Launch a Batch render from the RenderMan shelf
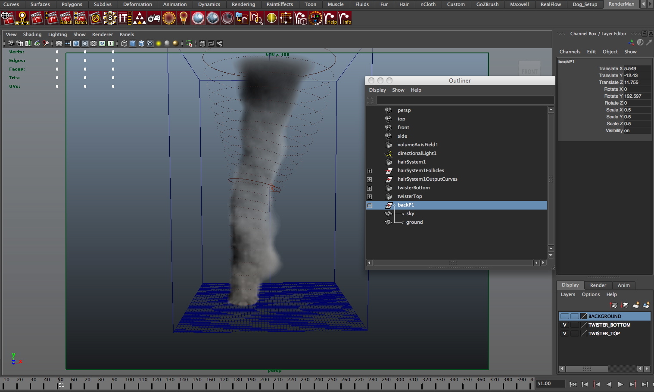This screenshot has height=392, width=654. click(x=67, y=18)
